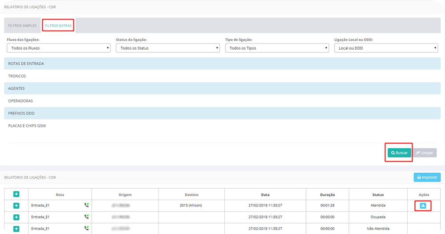Expand the Ocupada call row plus icon

[x=16, y=217]
